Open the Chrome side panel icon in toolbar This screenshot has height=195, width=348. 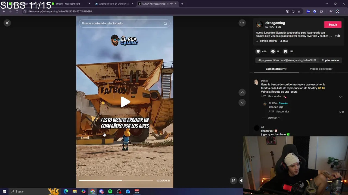pyautogui.click(x=331, y=11)
